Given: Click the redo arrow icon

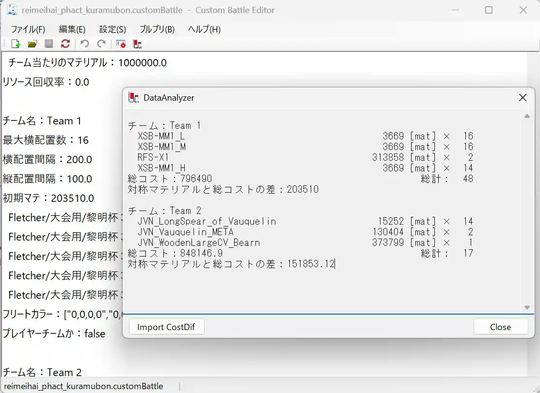Looking at the screenshot, I should point(101,44).
